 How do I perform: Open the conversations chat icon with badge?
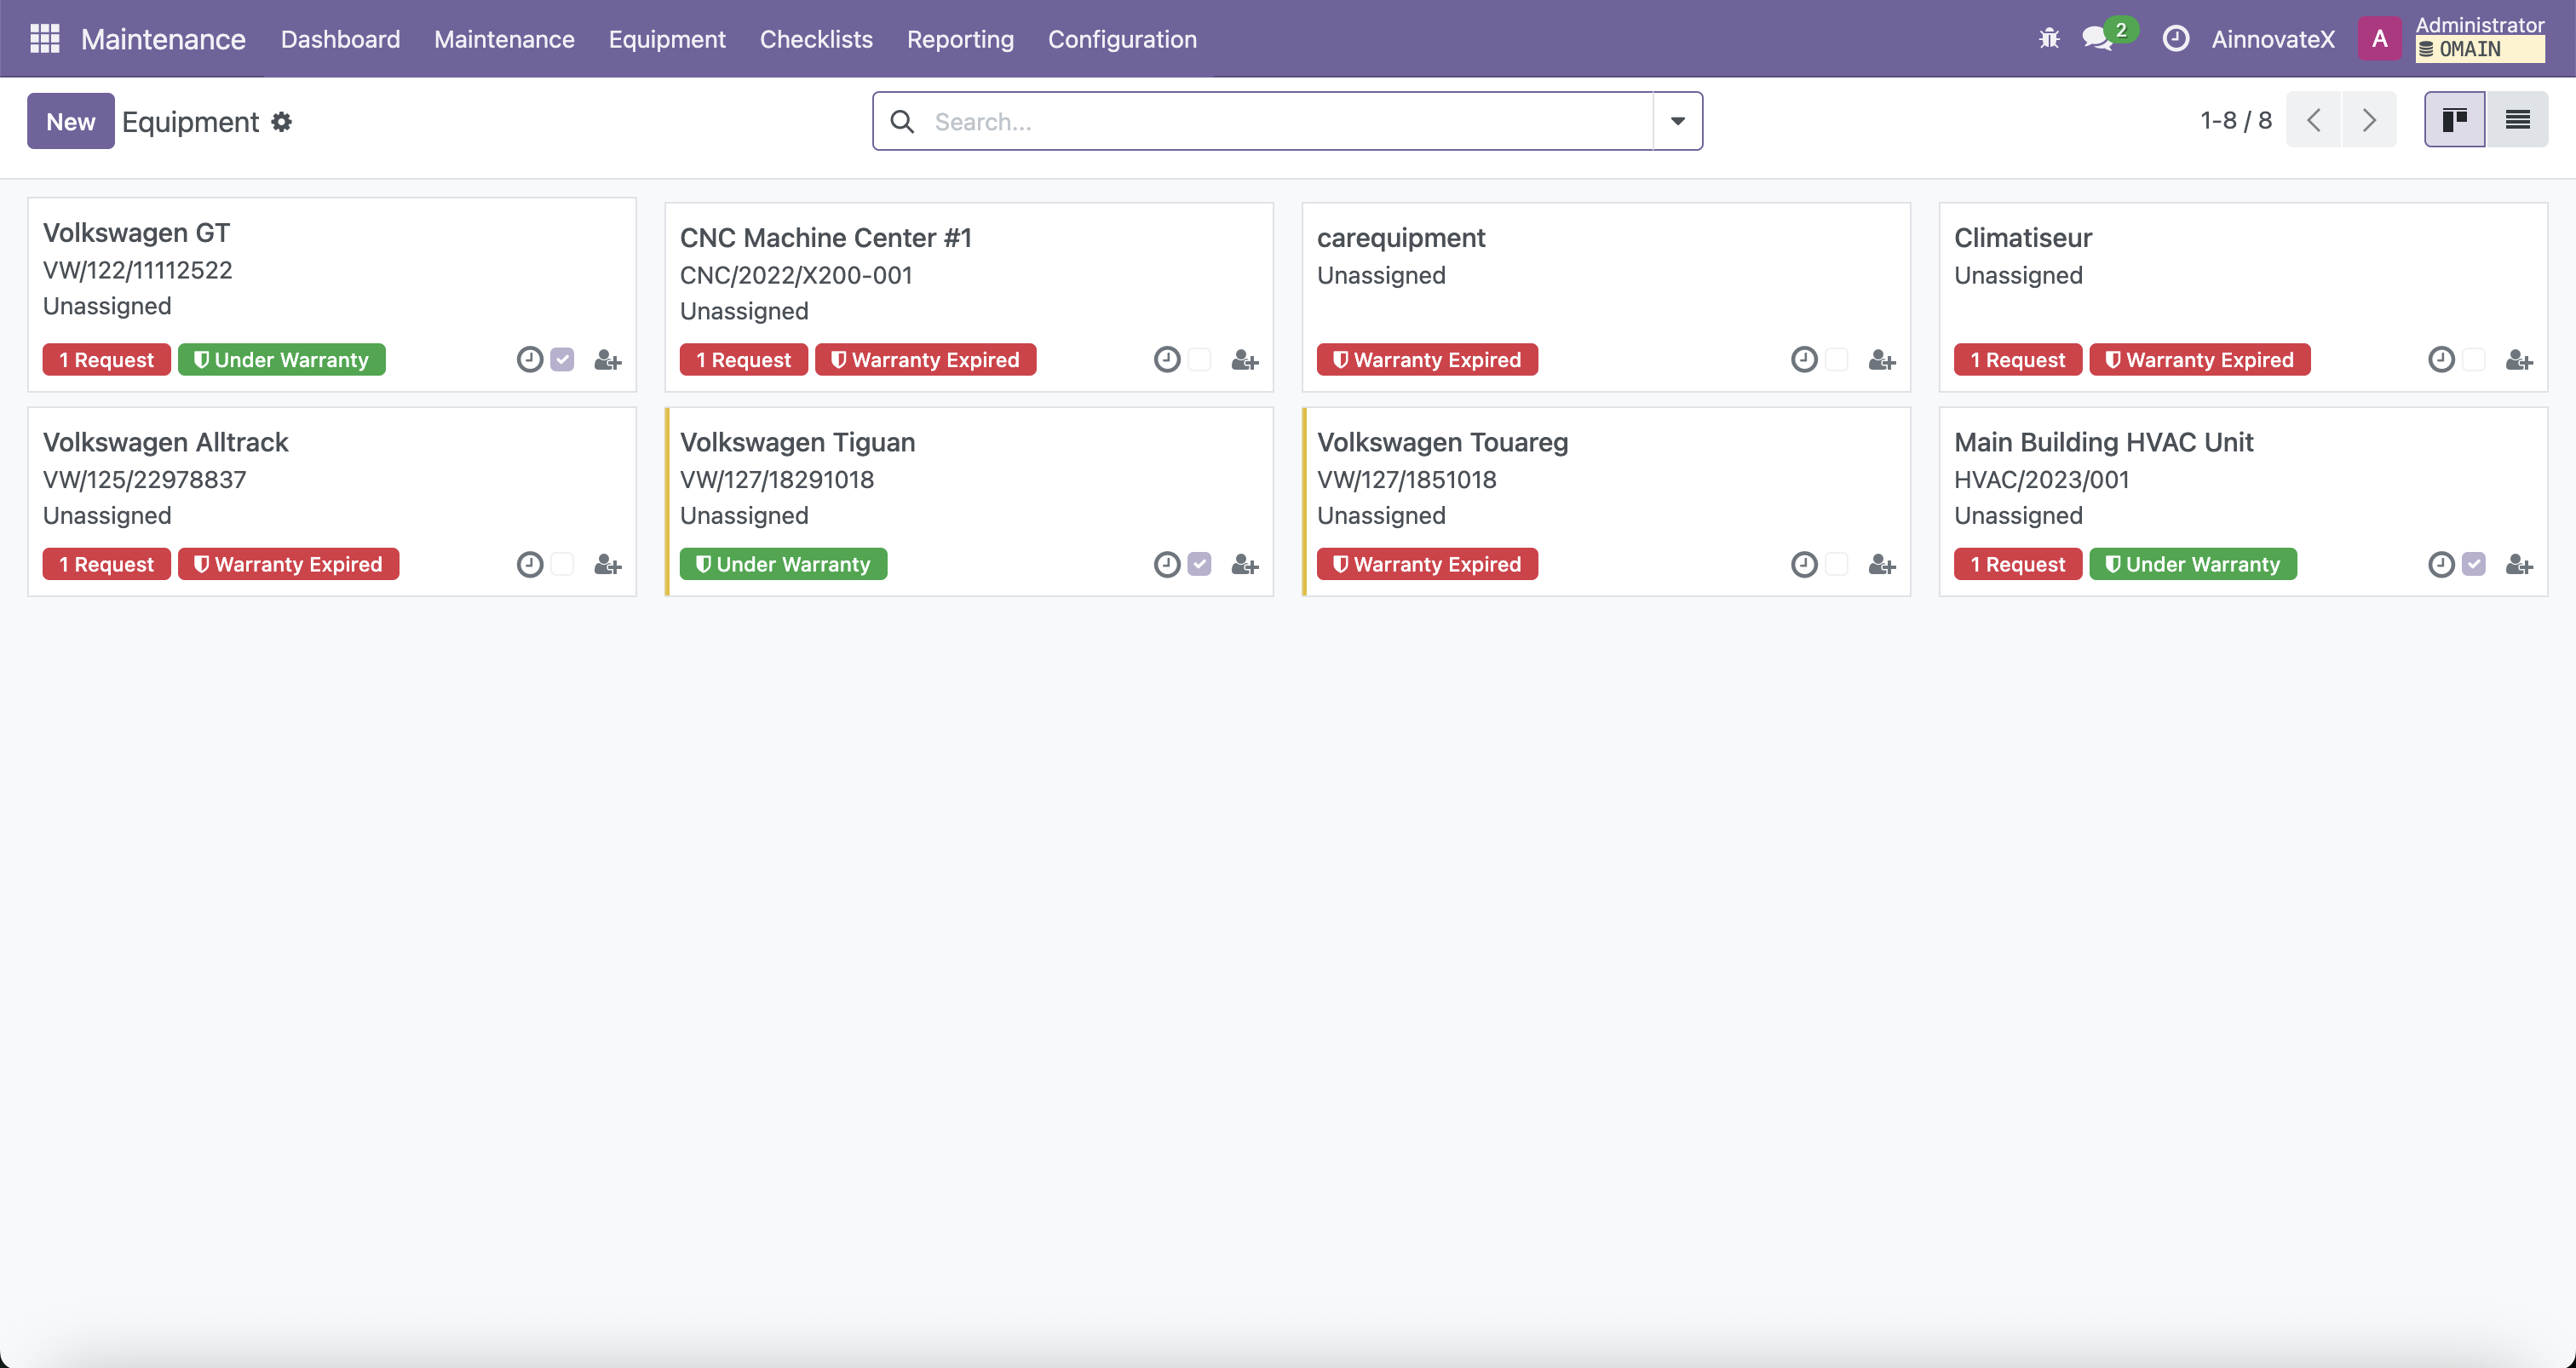tap(2097, 39)
